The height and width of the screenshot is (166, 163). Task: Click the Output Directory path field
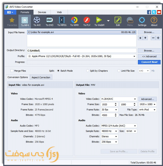(81, 51)
